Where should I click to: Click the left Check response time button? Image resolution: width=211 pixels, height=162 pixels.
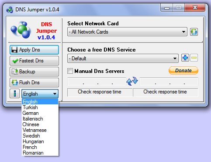pyautogui.click(x=100, y=92)
